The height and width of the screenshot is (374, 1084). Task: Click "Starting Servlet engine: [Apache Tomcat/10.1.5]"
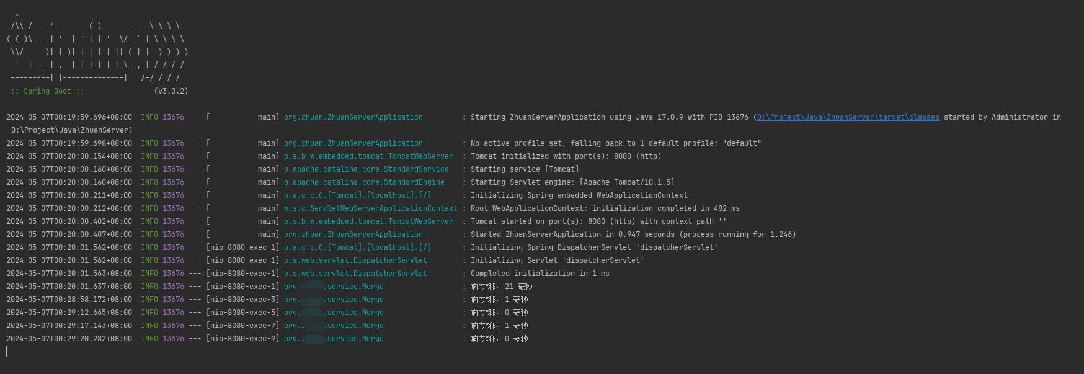point(572,182)
